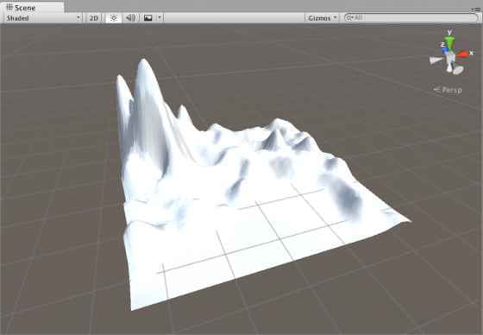Click the gray cone pointing left on gizmo
This screenshot has height=335, width=483.
[436, 60]
